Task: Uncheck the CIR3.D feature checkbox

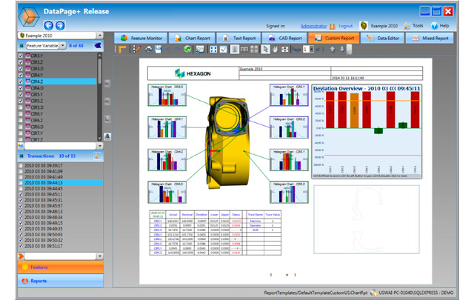Action: 21,69
